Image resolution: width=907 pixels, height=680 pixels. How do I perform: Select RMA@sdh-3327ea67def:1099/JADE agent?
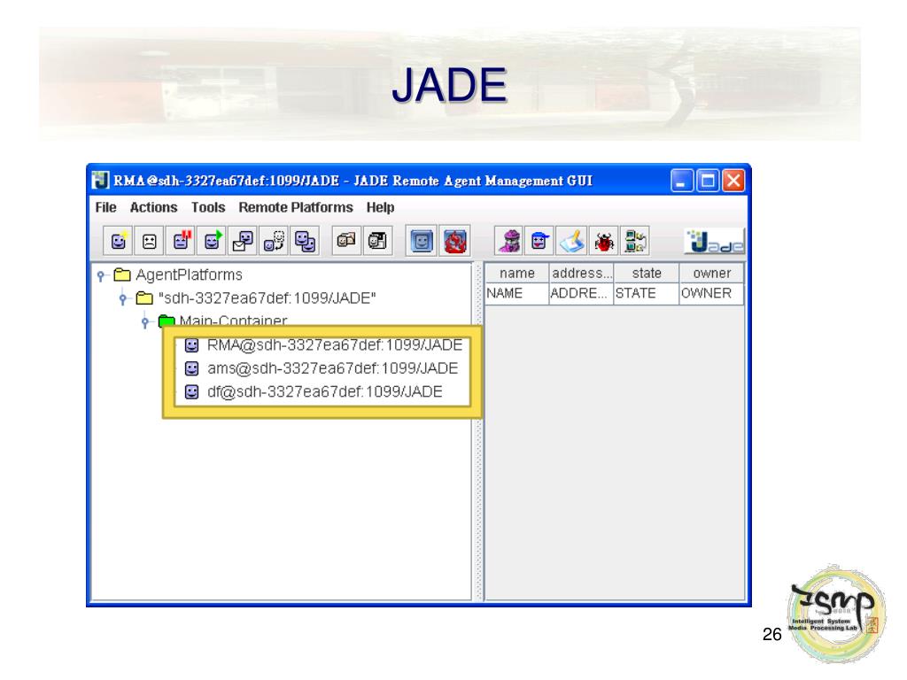click(334, 345)
